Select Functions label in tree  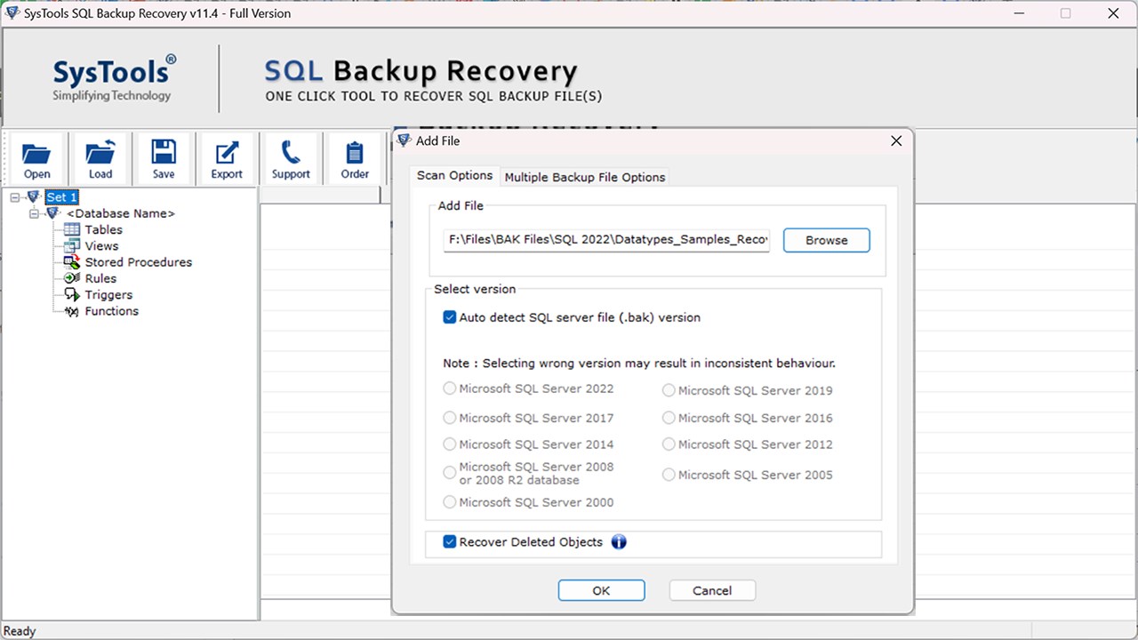112,311
